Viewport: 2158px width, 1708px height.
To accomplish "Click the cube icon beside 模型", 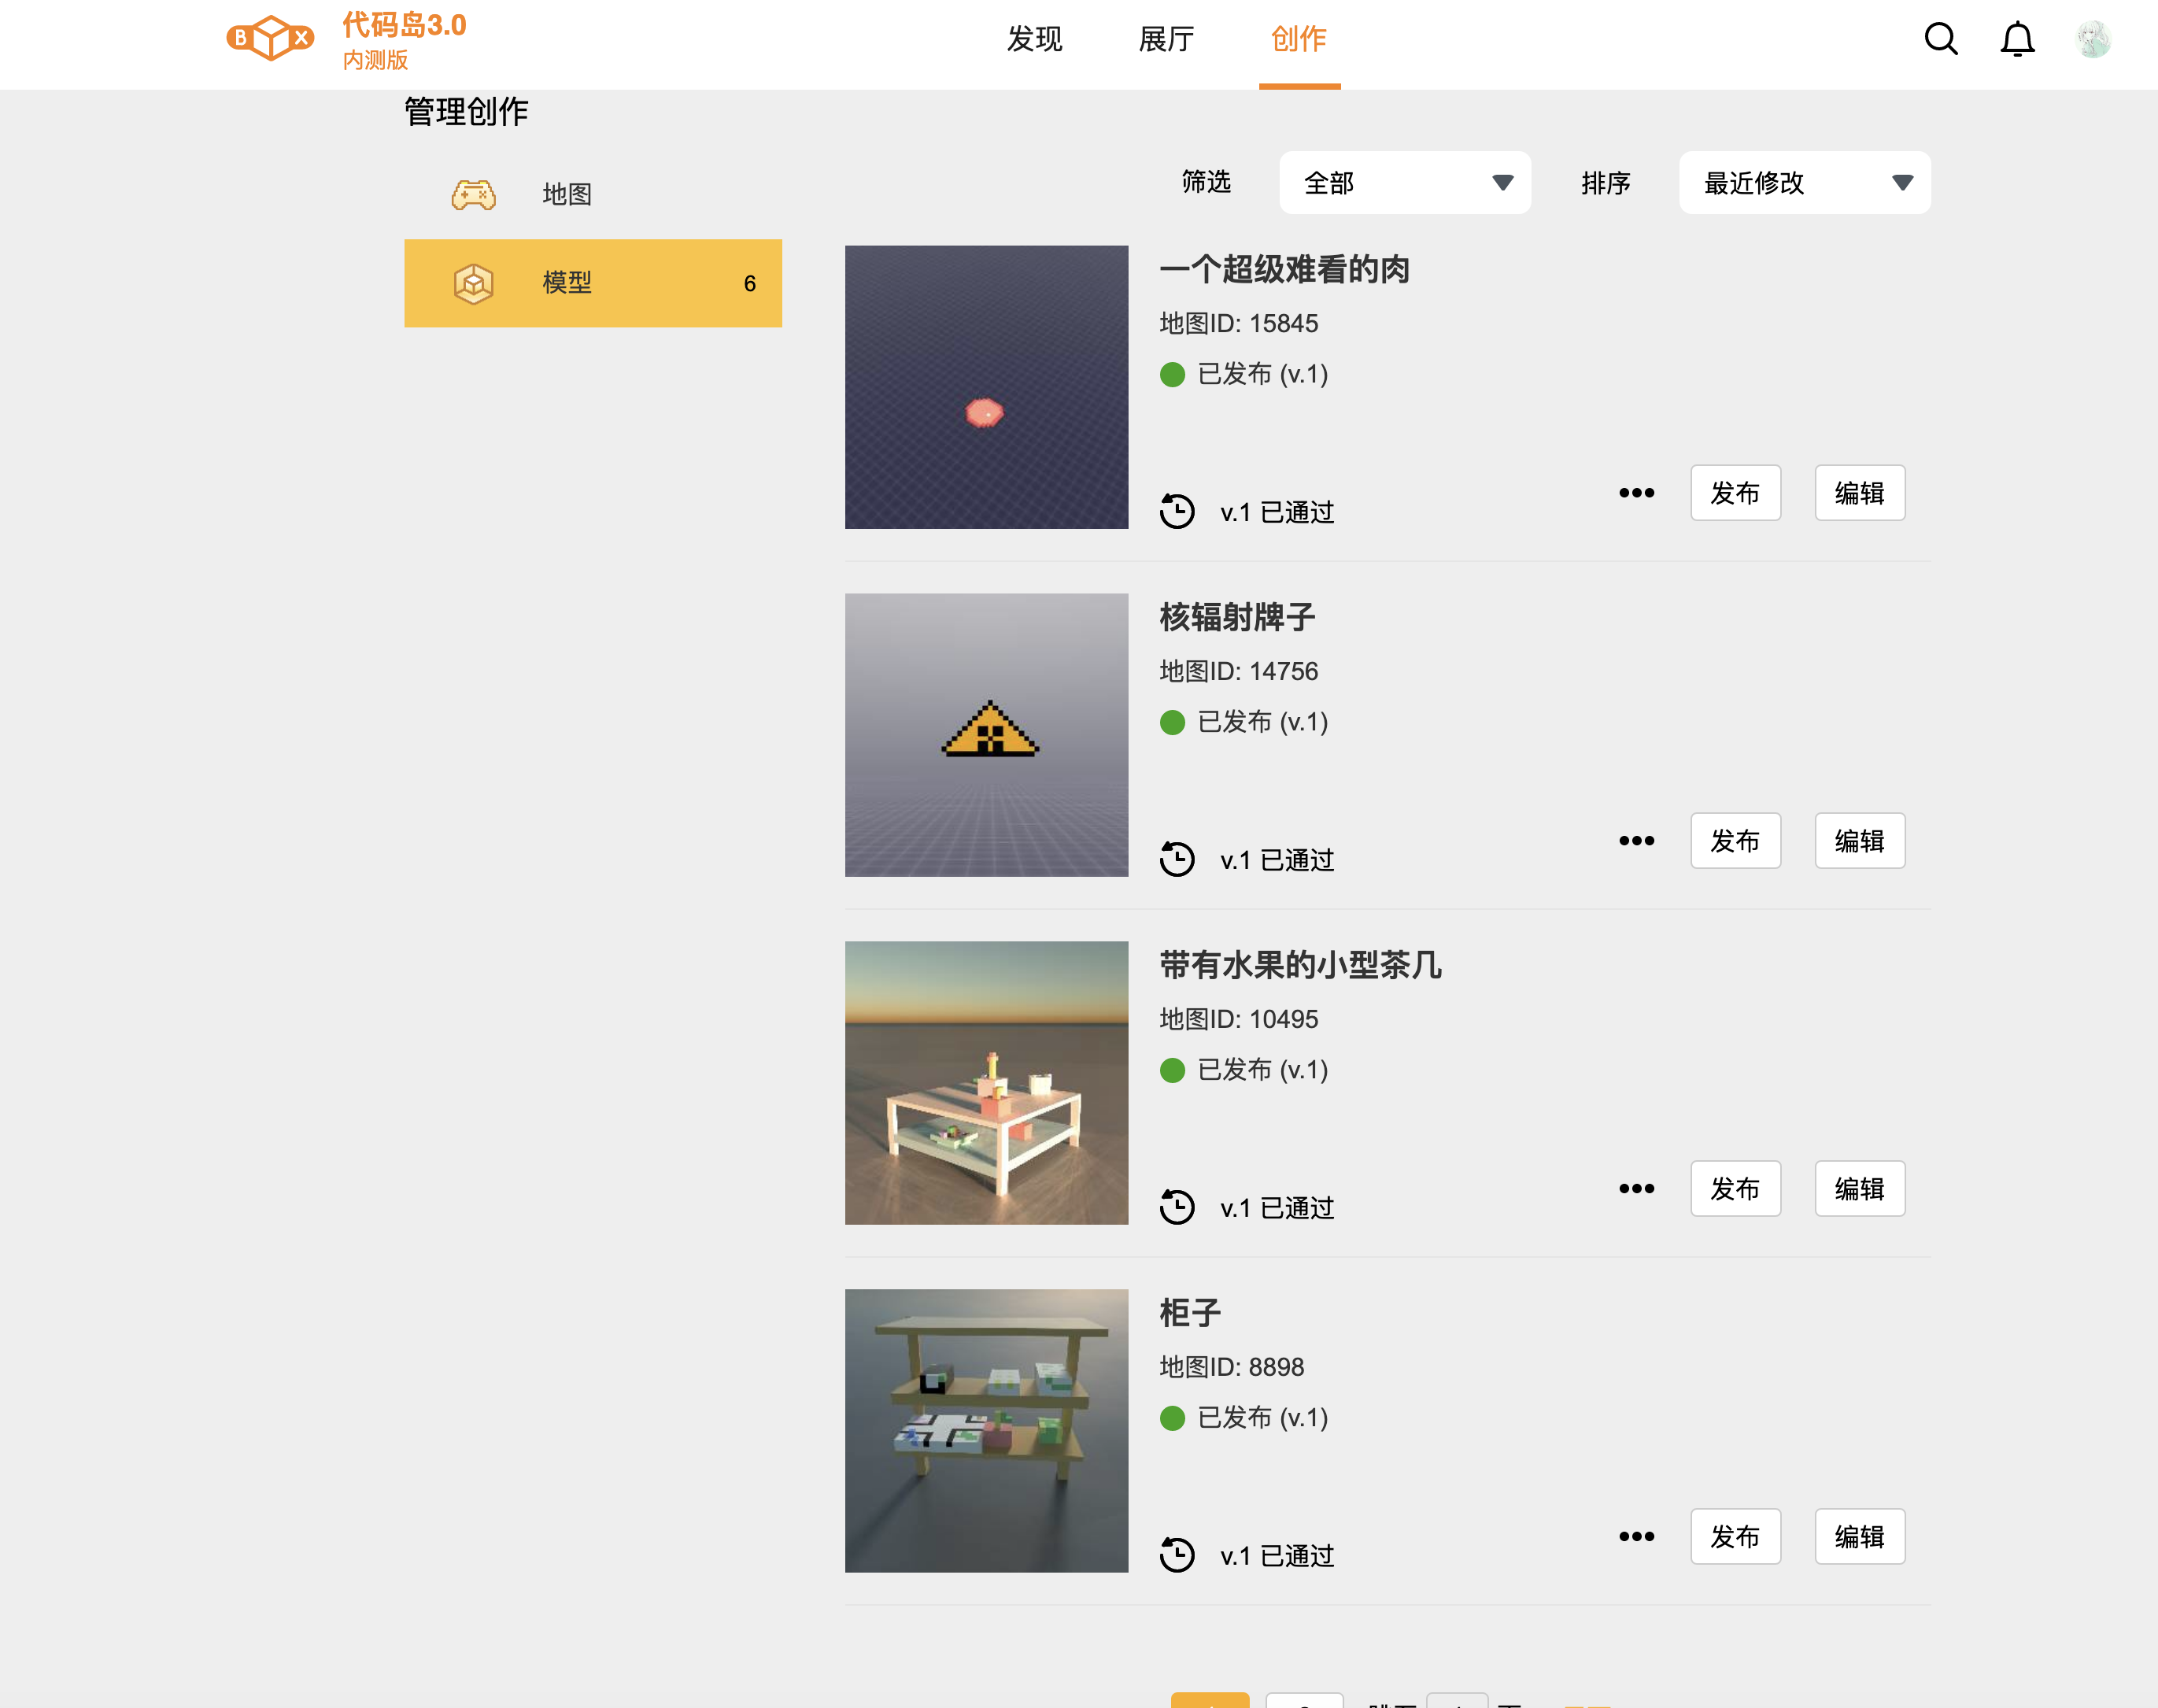I will point(473,283).
